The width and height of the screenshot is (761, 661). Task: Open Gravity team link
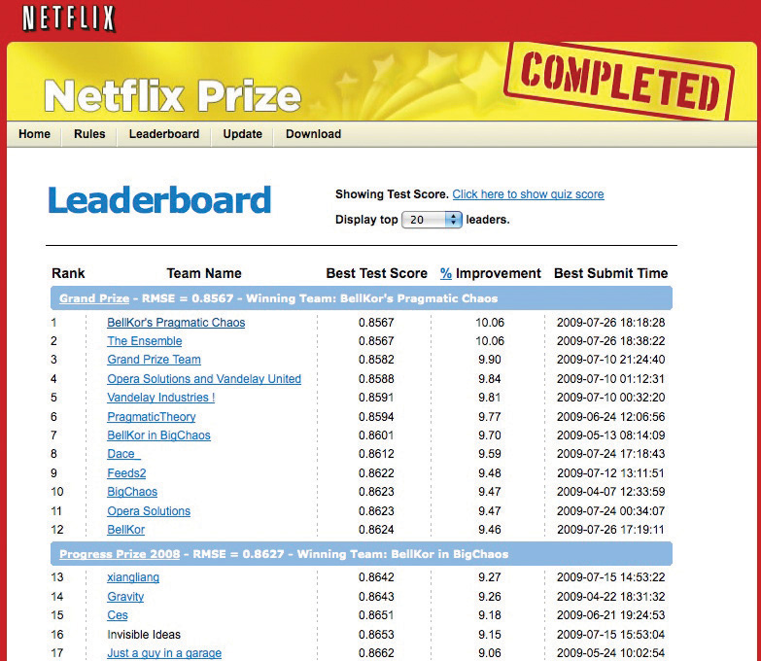pos(125,597)
